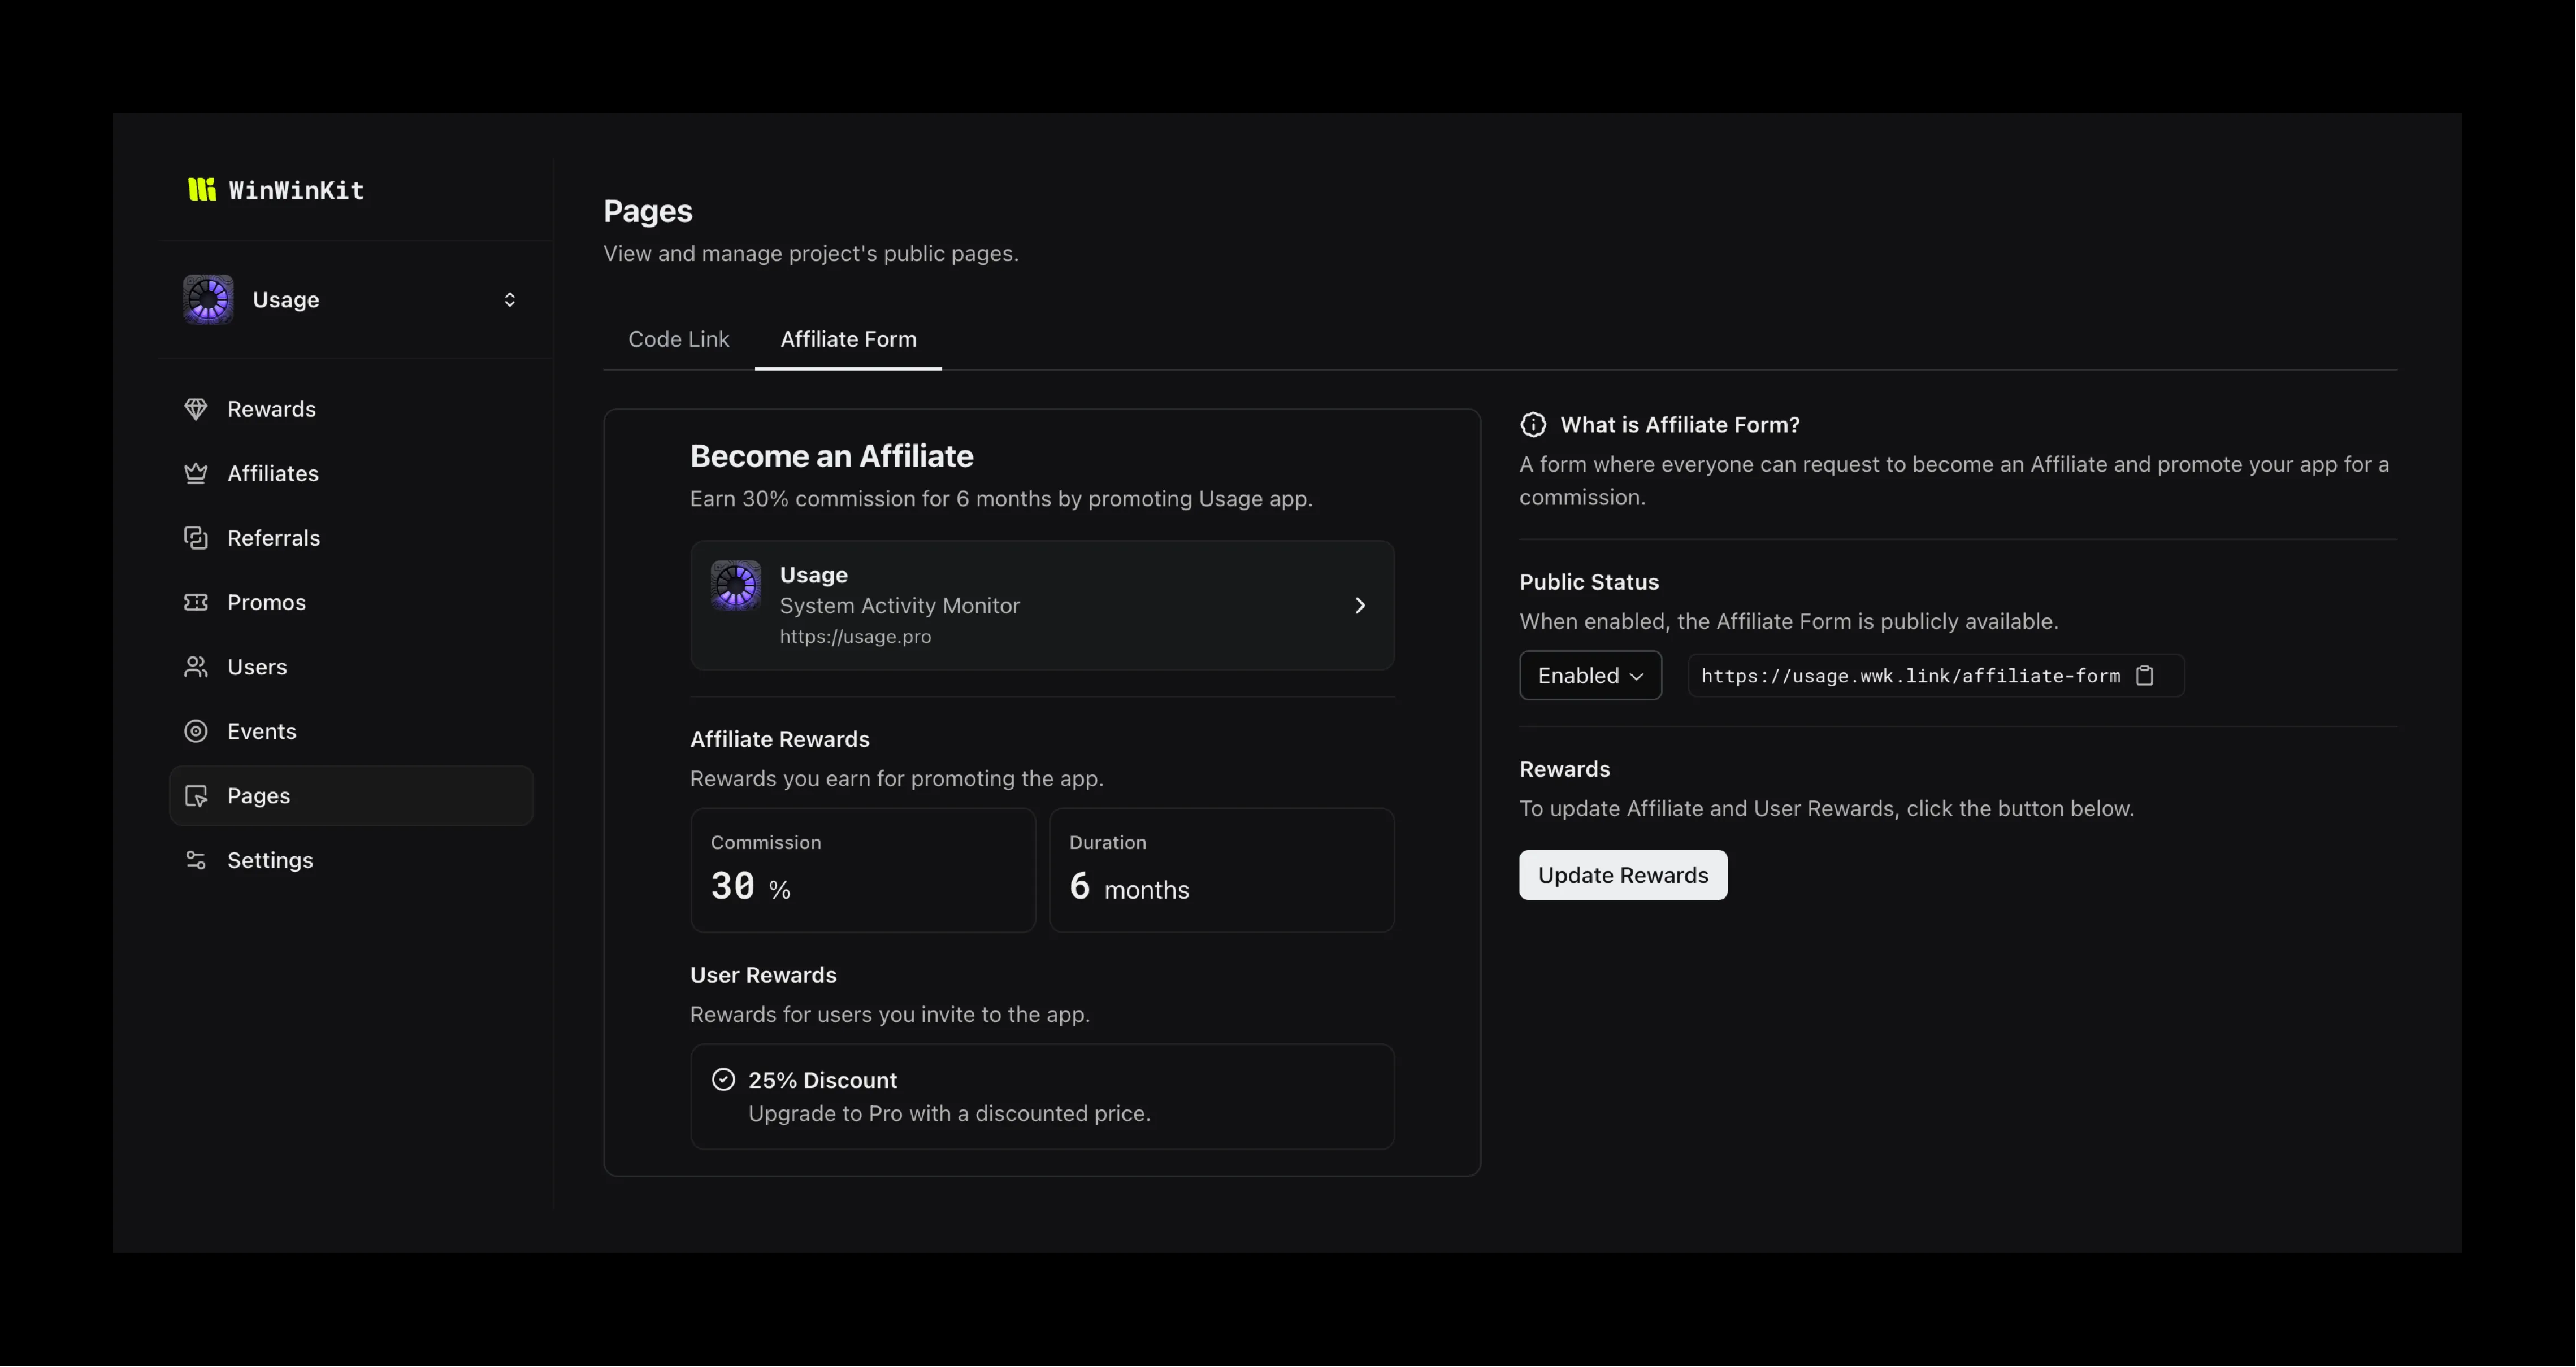Image resolution: width=2576 pixels, height=1367 pixels.
Task: Click the WinWinKit logo
Action: pyautogui.click(x=276, y=190)
